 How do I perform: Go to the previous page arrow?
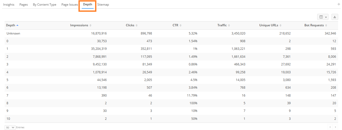point(330,127)
